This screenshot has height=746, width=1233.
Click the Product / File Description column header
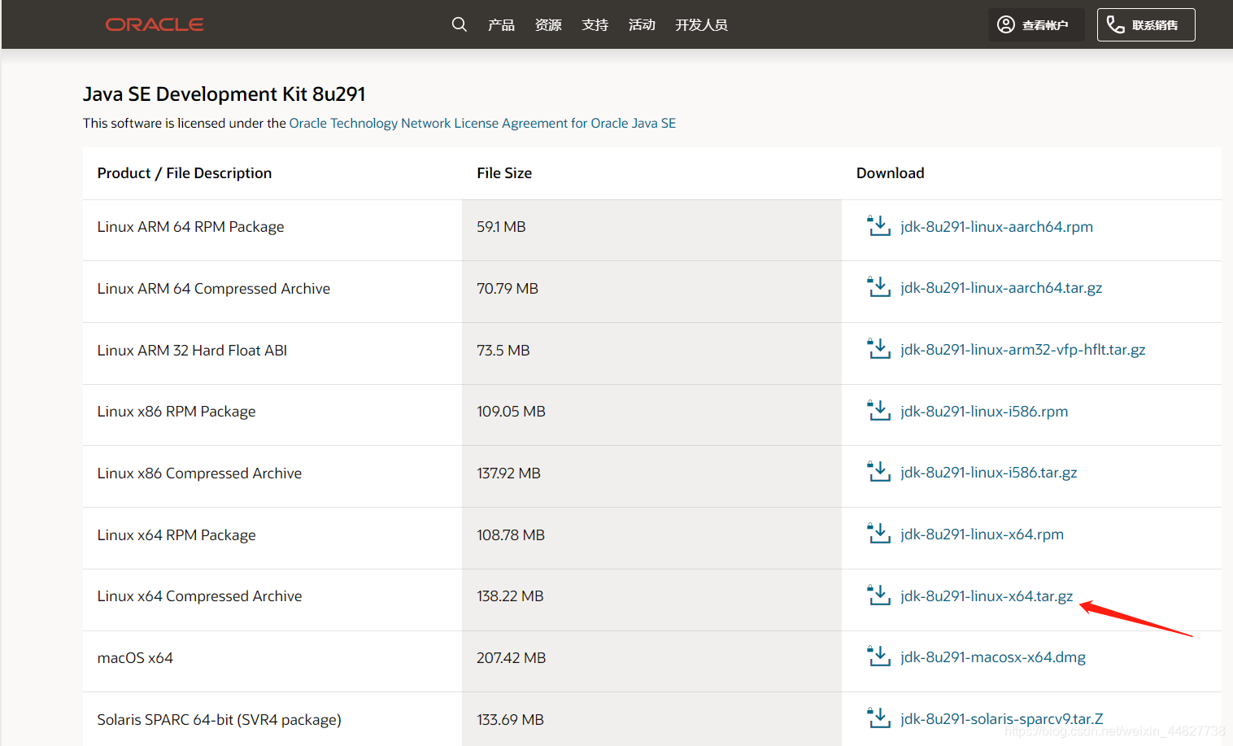click(x=185, y=172)
